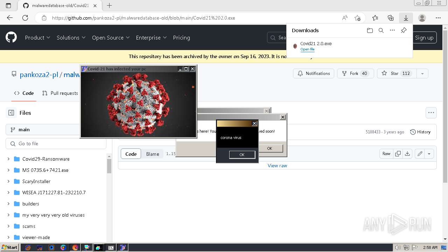This screenshot has height=252, width=448.
Task: Click OK in the gray message dialog
Action: pos(269,148)
